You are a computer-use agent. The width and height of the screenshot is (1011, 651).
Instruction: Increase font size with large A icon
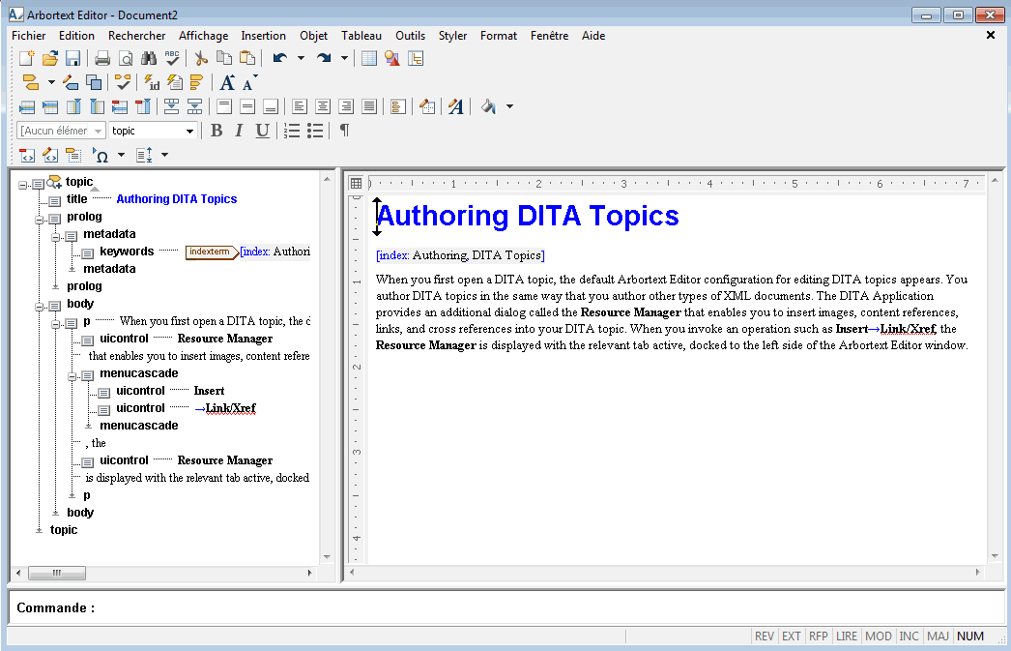tap(227, 82)
